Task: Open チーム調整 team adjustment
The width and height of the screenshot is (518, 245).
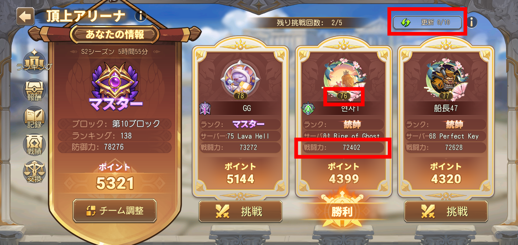Action: 115,211
